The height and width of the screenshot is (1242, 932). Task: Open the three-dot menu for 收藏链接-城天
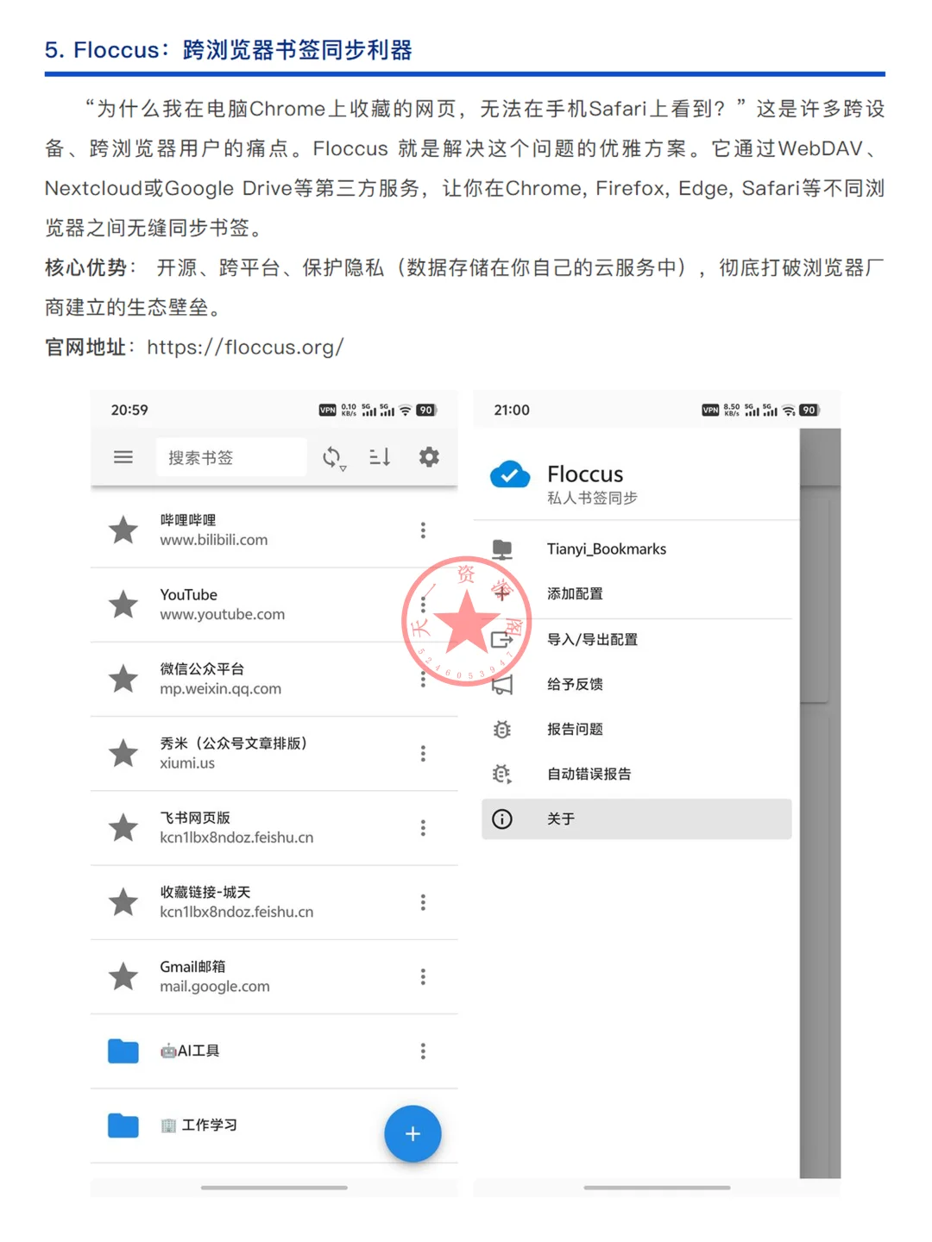[423, 902]
